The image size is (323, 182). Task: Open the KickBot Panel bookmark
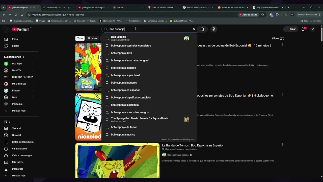(x=133, y=21)
